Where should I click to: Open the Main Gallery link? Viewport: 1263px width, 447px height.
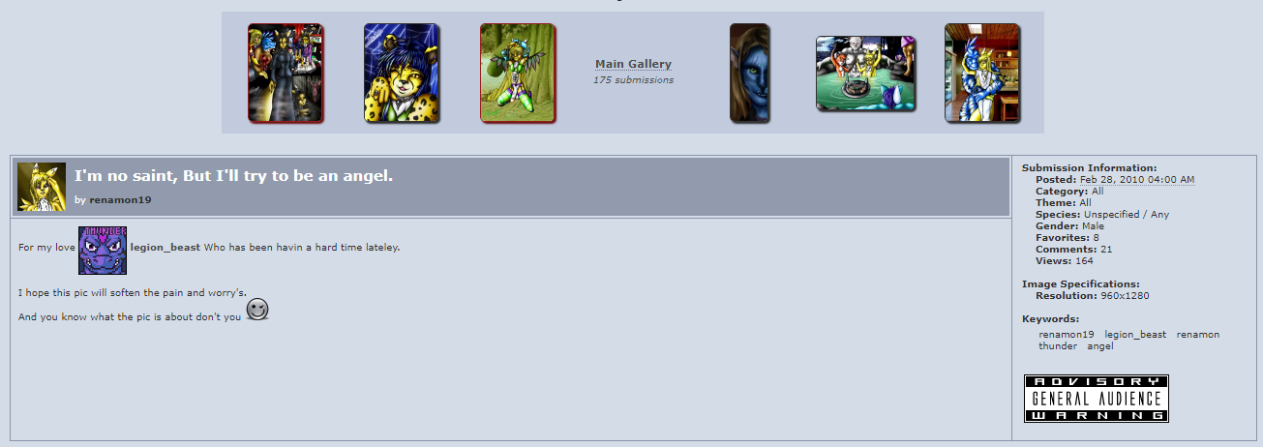(633, 64)
